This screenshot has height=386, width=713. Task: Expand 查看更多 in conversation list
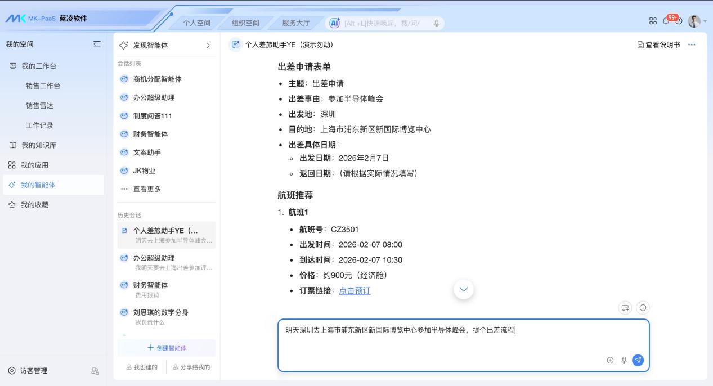[147, 189]
